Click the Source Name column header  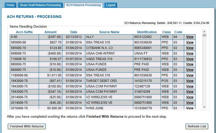(109, 32)
